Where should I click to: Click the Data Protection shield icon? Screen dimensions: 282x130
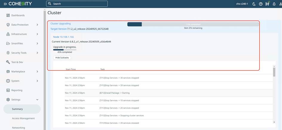(x=8, y=25)
